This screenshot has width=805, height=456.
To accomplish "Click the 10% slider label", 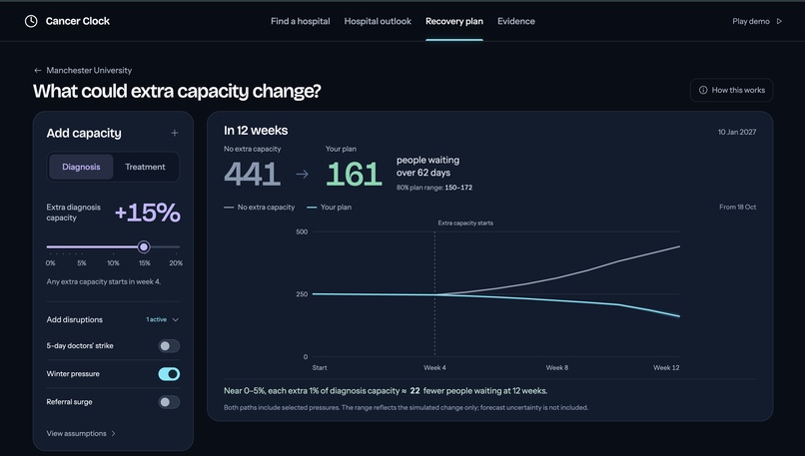I will coord(113,262).
